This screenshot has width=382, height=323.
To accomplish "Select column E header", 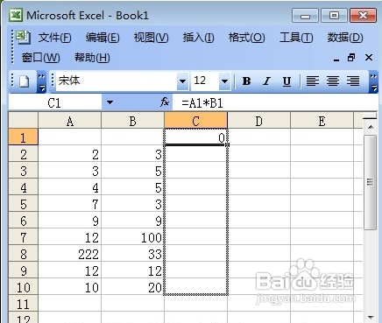I will tap(322, 121).
